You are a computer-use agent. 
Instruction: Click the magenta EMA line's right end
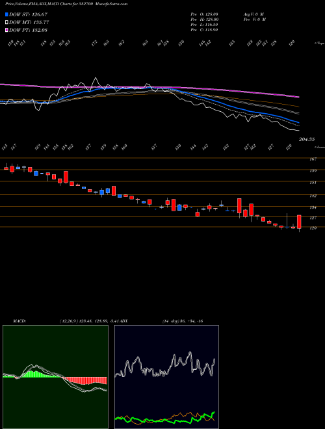pyautogui.click(x=298, y=97)
